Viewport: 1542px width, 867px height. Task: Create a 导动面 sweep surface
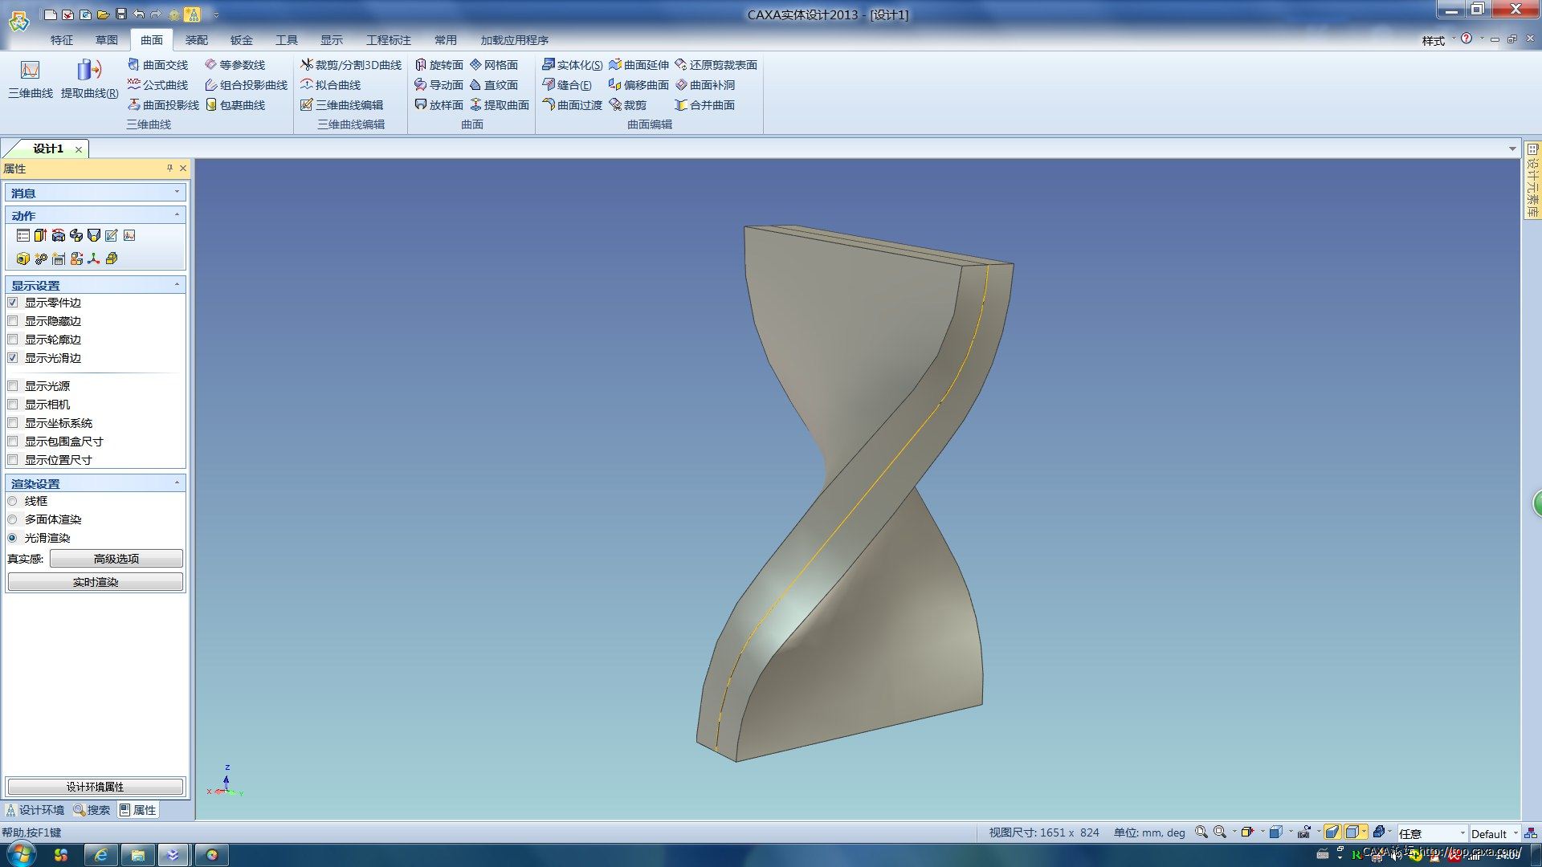(x=439, y=85)
